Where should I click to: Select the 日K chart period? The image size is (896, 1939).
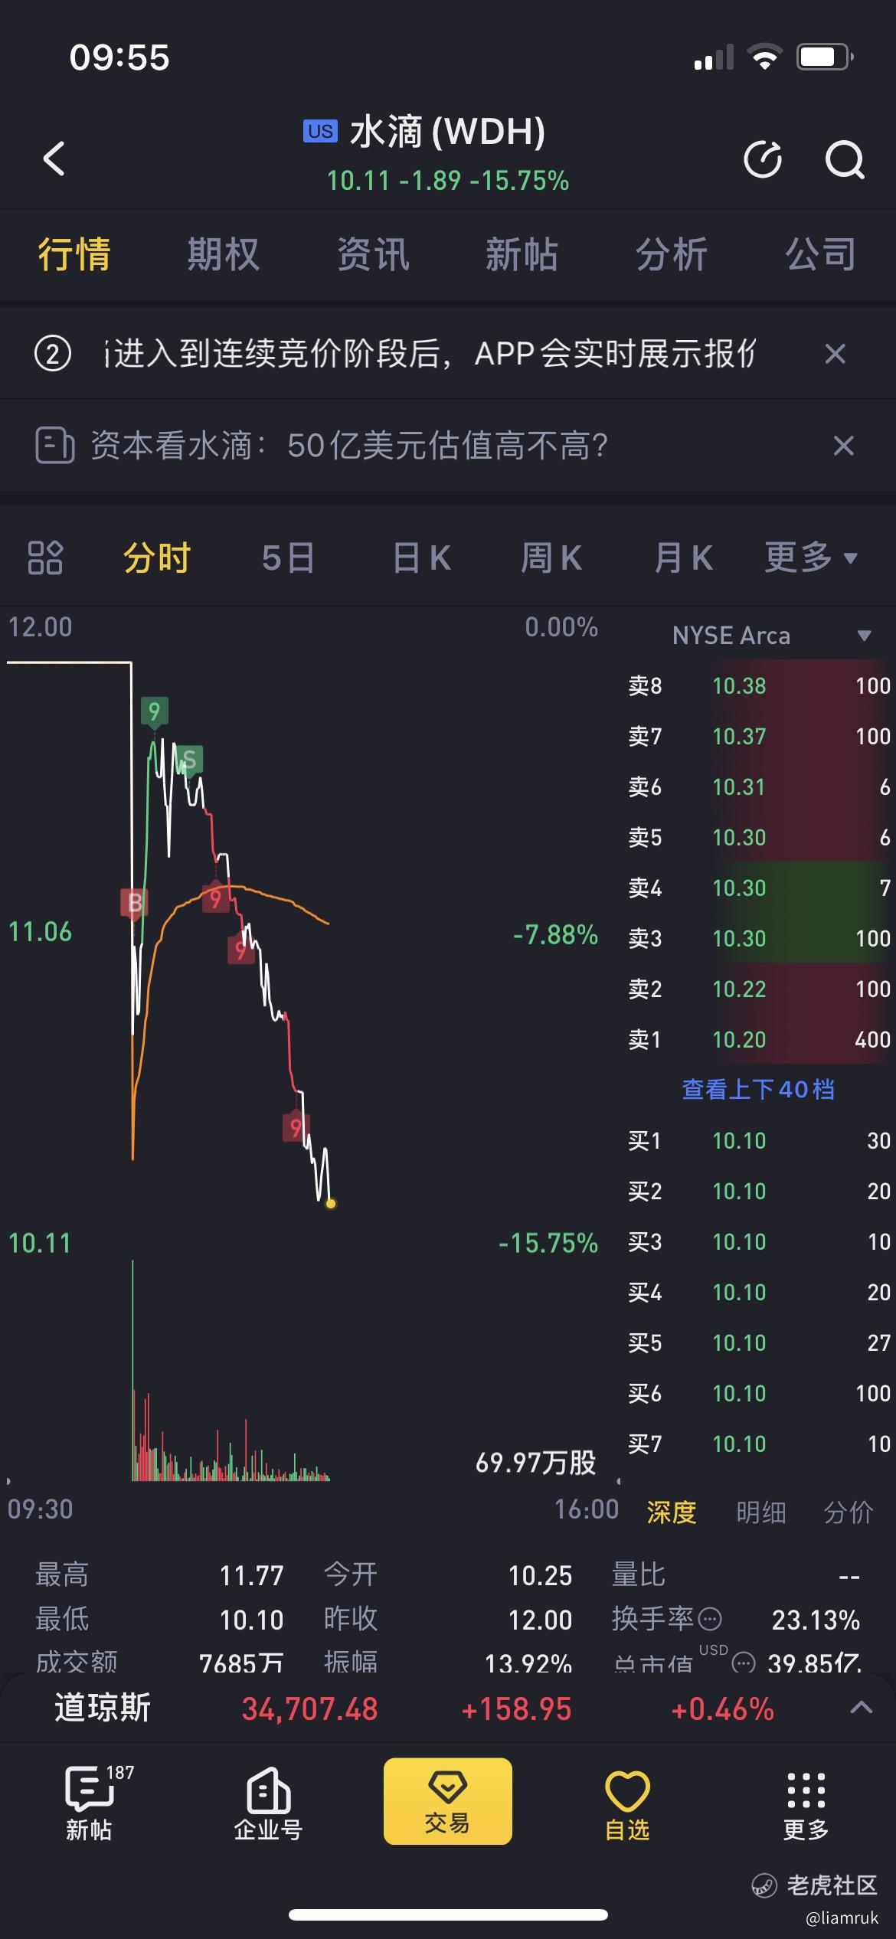422,558
